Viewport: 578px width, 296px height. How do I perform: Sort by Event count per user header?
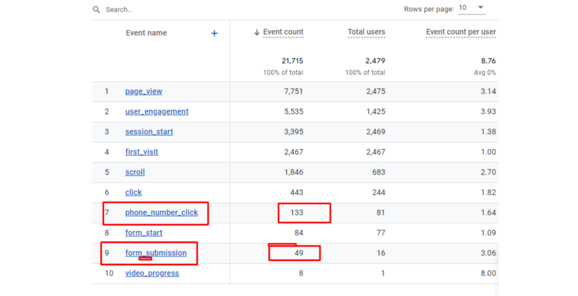tap(461, 32)
